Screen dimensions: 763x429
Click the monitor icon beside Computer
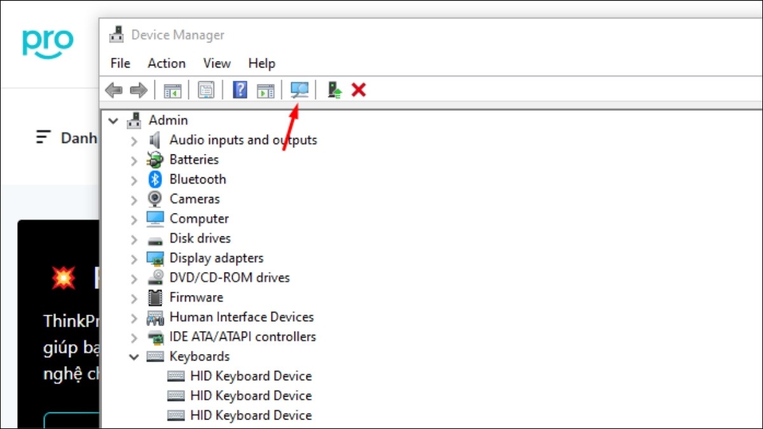coord(155,219)
